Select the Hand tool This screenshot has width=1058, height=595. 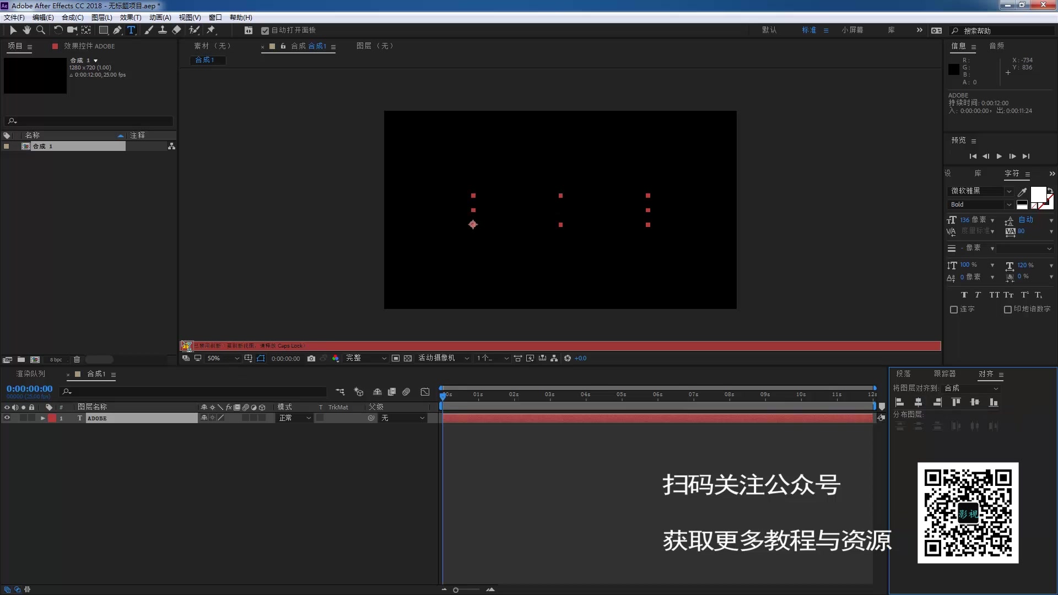pos(26,30)
